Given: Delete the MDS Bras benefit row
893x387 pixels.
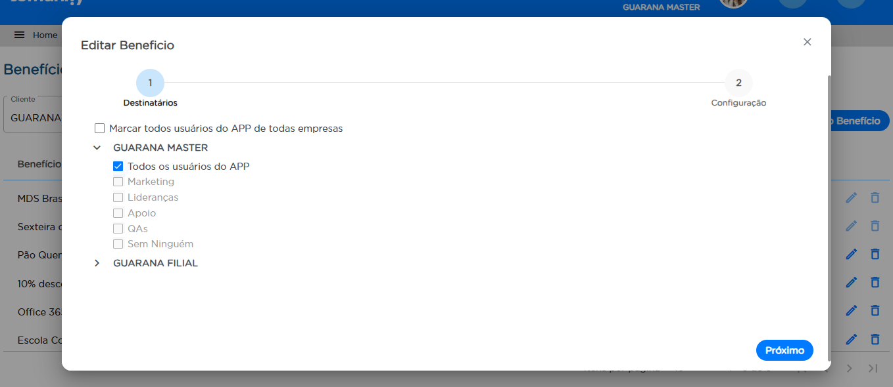Looking at the screenshot, I should click(875, 198).
